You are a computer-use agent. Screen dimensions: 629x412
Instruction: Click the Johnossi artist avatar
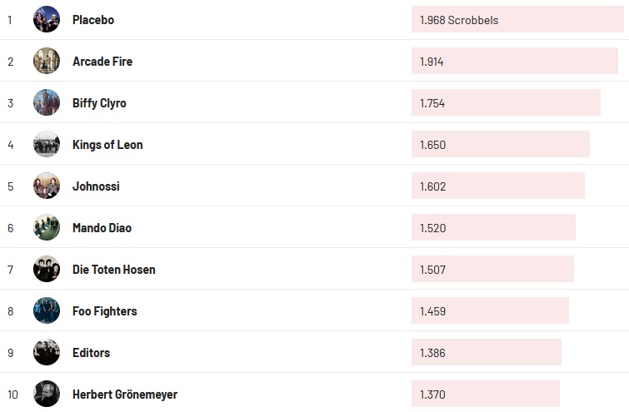47,186
